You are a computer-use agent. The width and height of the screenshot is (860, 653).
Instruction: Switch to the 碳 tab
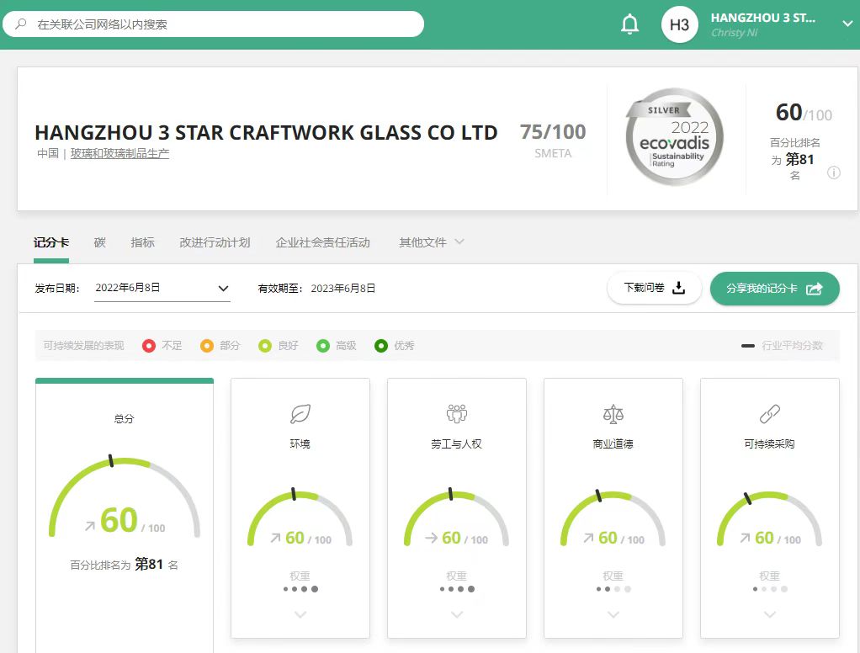tap(100, 242)
